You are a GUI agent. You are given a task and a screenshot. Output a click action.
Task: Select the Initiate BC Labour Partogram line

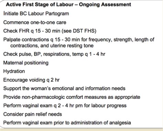pos(36,13)
